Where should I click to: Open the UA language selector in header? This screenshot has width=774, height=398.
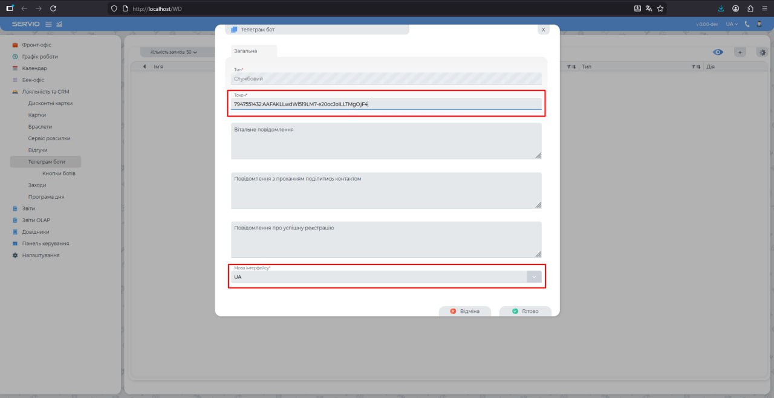[x=732, y=24]
